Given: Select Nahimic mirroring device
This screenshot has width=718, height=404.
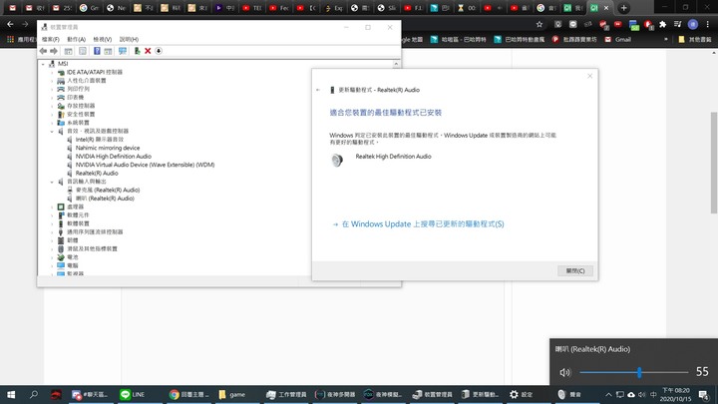Looking at the screenshot, I should click(108, 148).
